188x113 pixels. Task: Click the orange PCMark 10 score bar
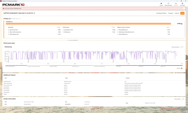pos(88,24)
